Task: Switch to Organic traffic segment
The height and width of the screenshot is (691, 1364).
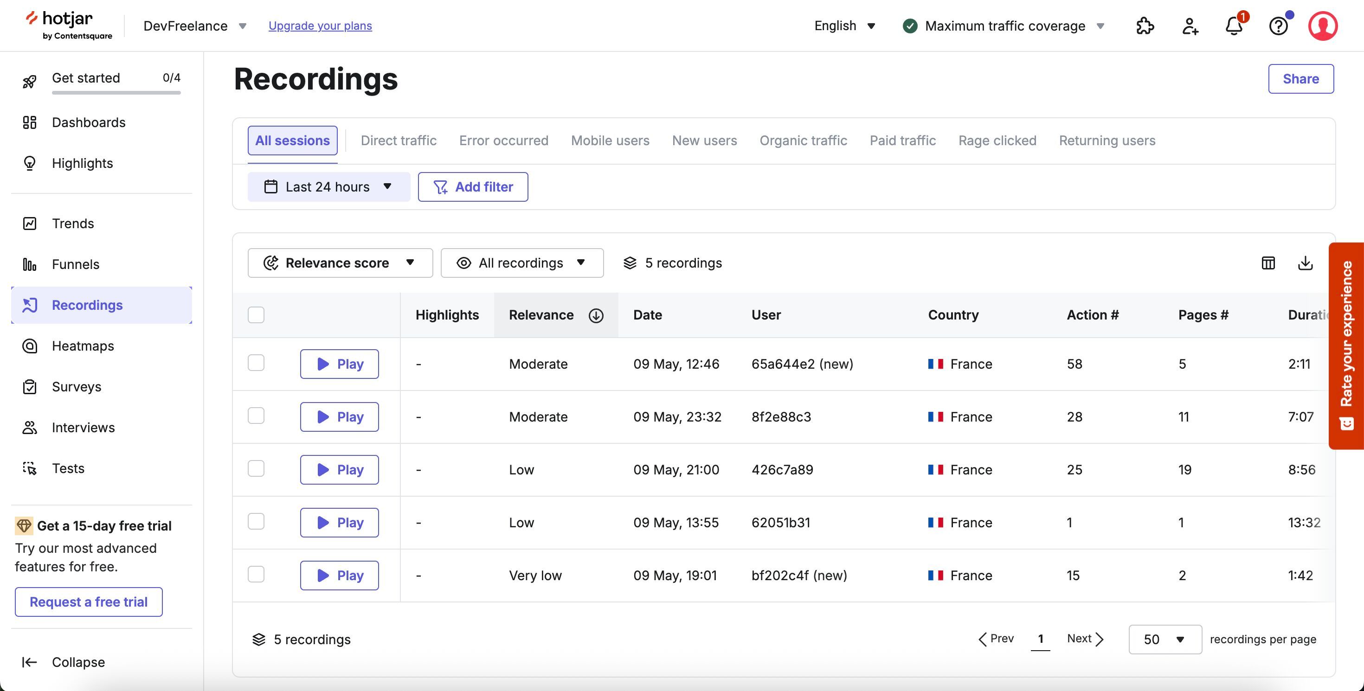Action: [x=803, y=141]
